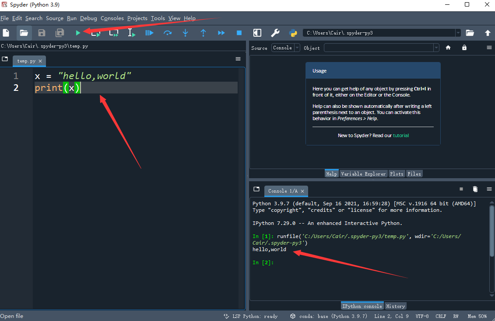The image size is (495, 321).
Task: Click the Object name input field
Action: 379,48
